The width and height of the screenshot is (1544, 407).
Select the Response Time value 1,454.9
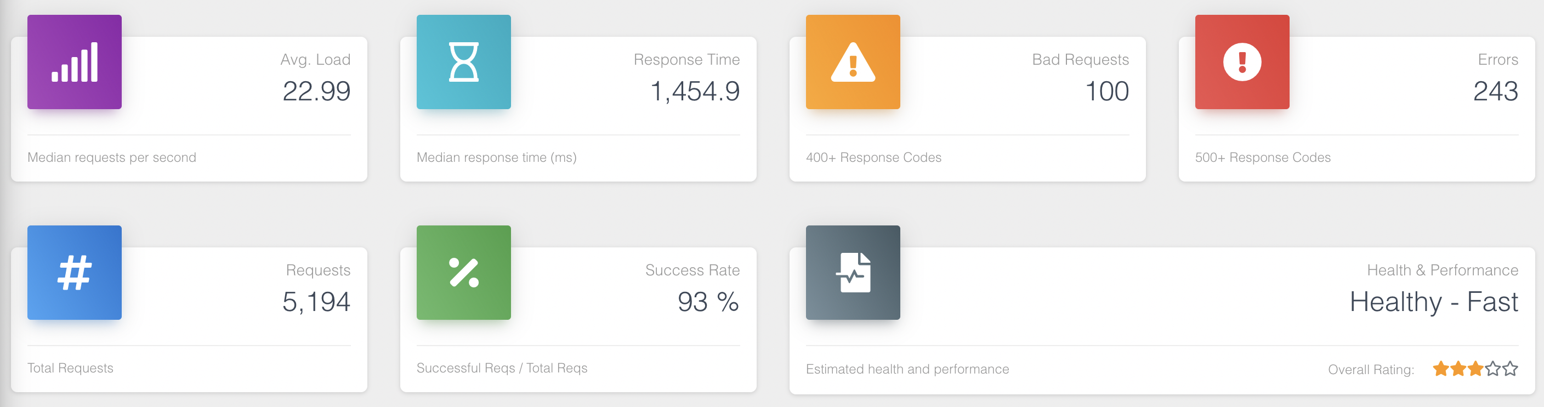pyautogui.click(x=695, y=91)
